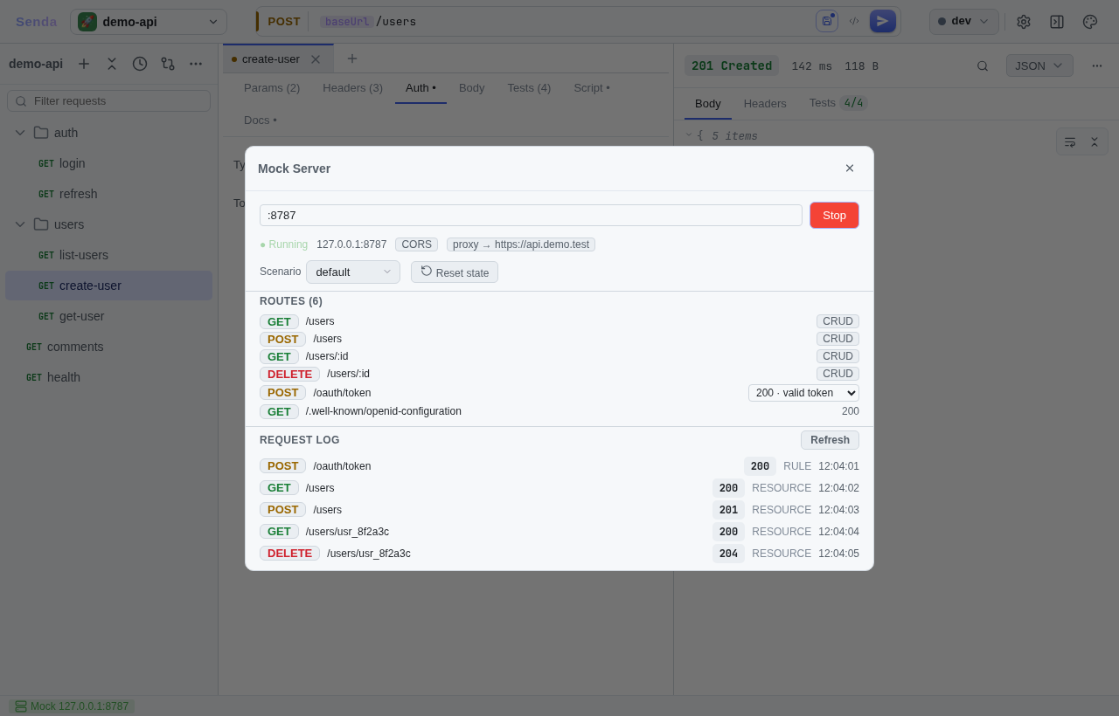
Task: Click the POST /oauth/token log entry
Action: pos(559,466)
